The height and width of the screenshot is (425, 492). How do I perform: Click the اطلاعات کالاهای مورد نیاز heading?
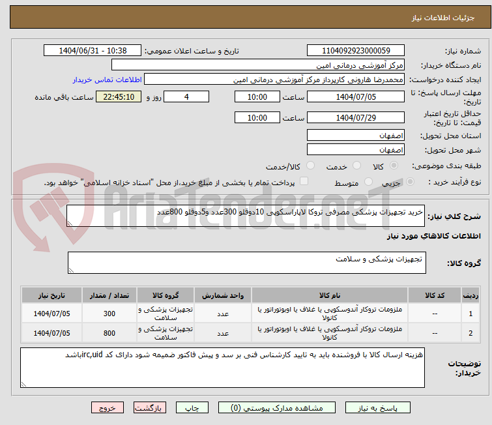point(433,236)
